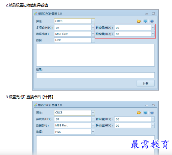Click the 结果 result field in upper window
Screen dimensions: 172x155
pyautogui.click(x=95, y=75)
